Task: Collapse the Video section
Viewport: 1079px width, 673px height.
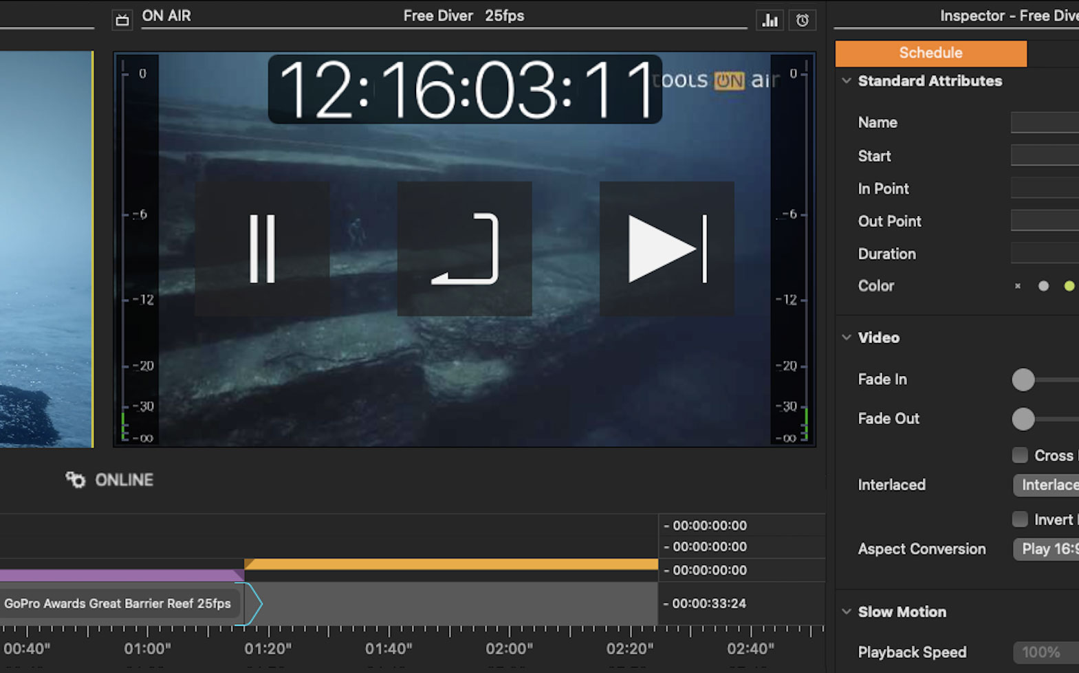Action: 847,338
